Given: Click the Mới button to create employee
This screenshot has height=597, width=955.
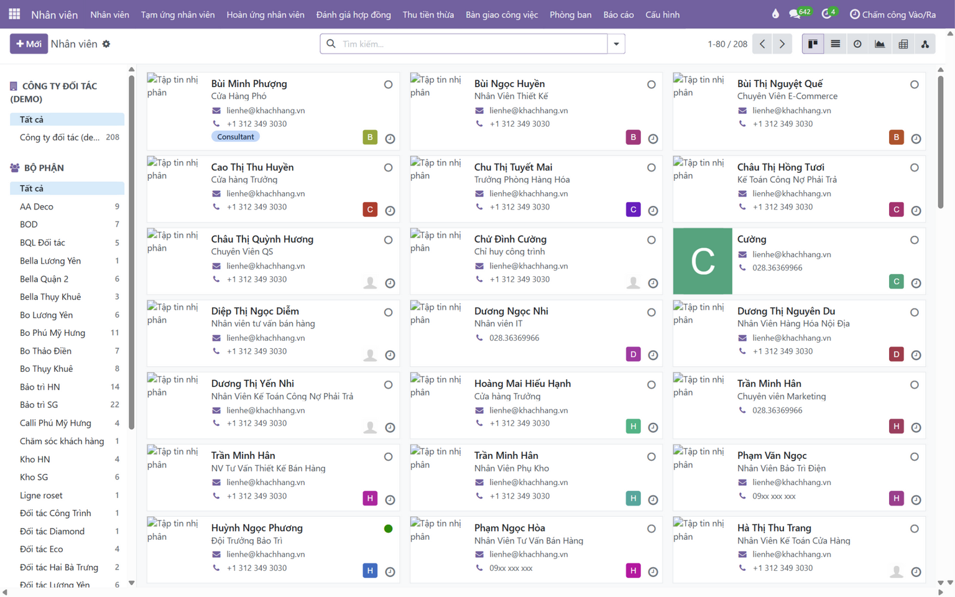Looking at the screenshot, I should point(29,44).
